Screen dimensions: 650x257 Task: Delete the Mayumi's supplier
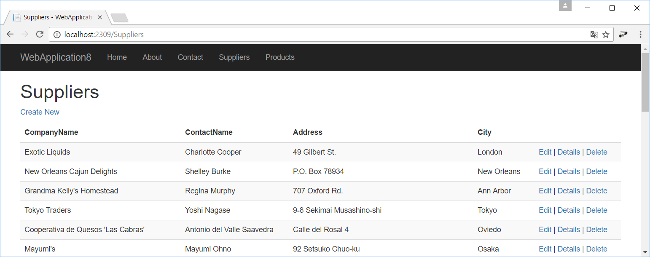click(596, 249)
